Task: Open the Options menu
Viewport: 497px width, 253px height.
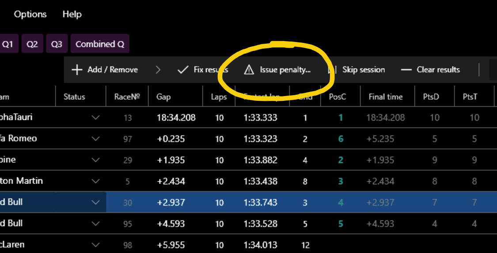Action: 30,14
